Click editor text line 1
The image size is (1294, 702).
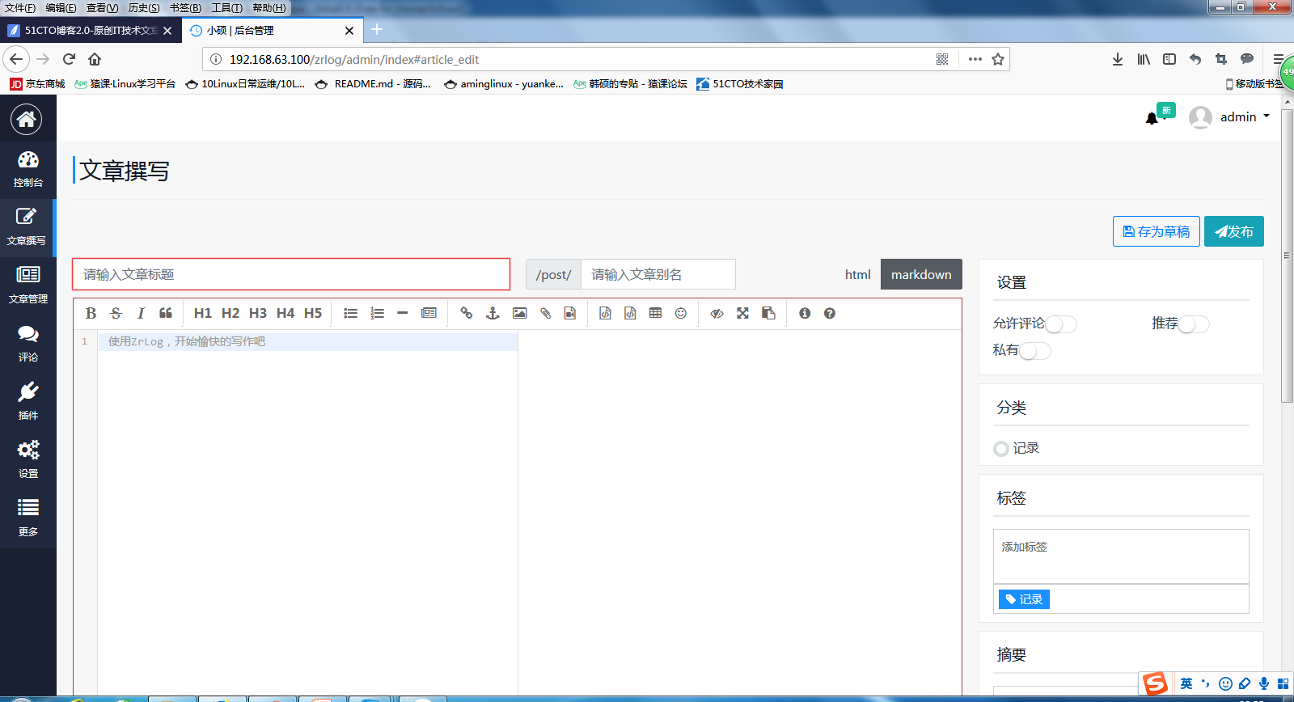[x=307, y=341]
